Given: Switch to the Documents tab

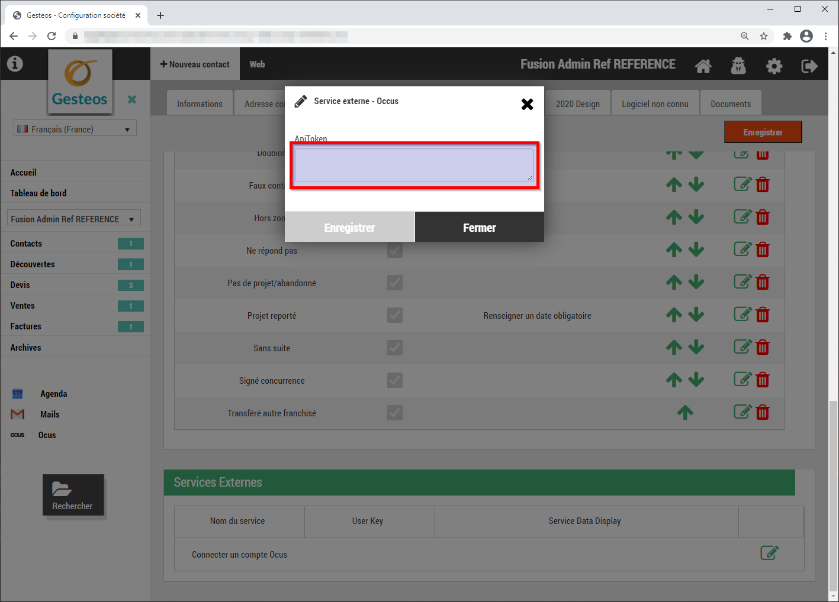Looking at the screenshot, I should 730,103.
